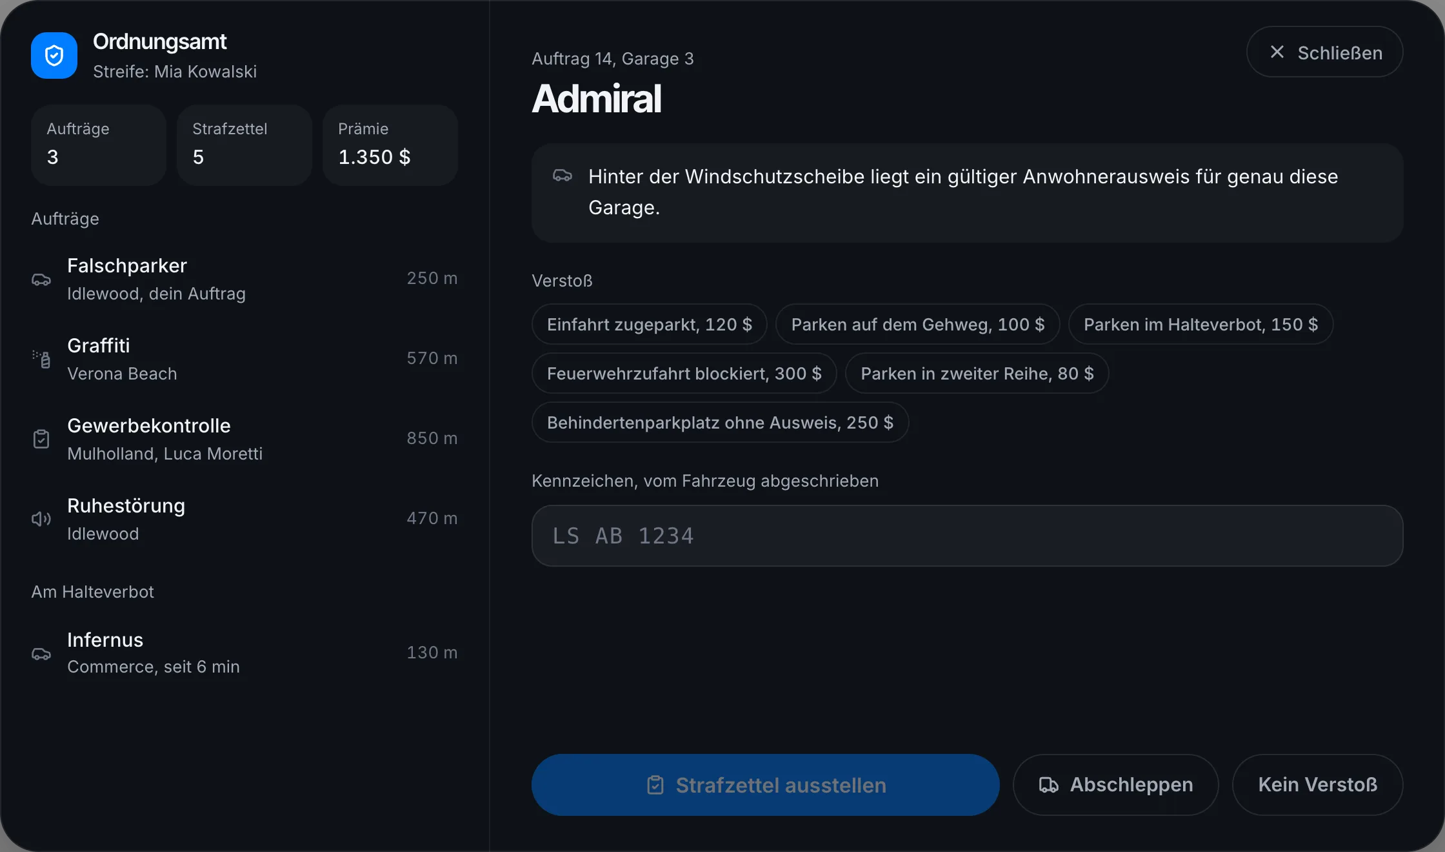Open the Gewerbekontrolle assignment in Mulholland

pos(244,439)
